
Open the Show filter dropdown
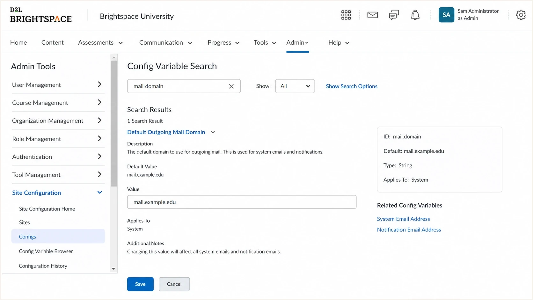[295, 86]
